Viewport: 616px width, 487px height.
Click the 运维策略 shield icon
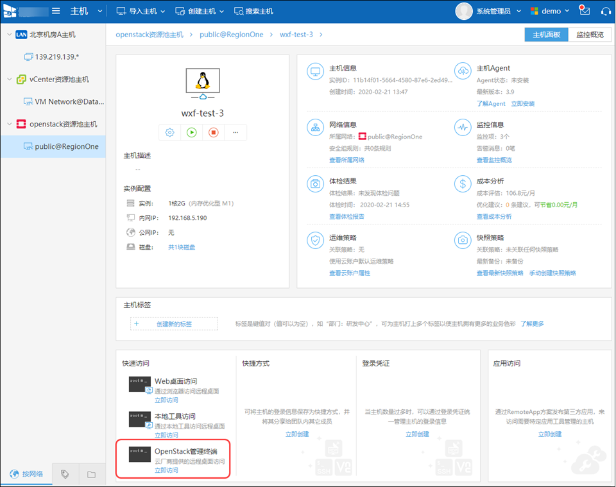coord(315,241)
